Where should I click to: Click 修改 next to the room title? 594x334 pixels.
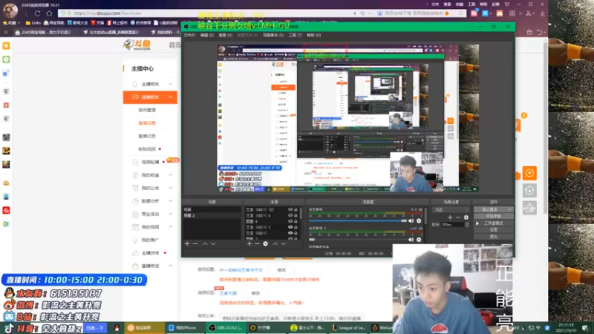tap(281, 270)
